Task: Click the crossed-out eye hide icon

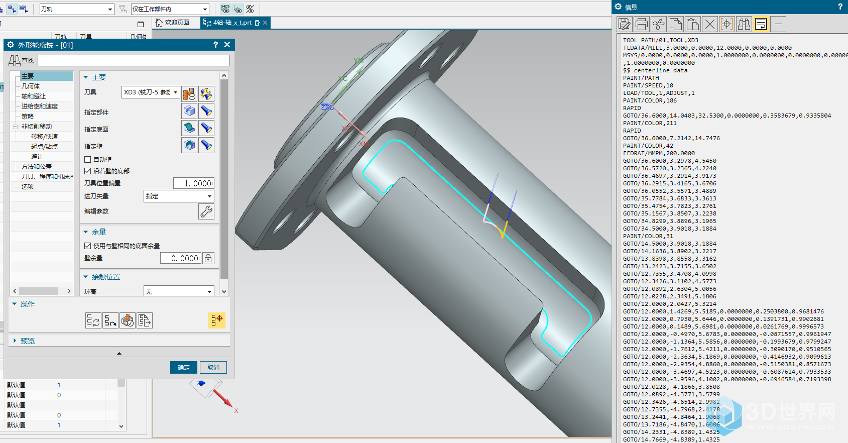Action: pos(250,9)
